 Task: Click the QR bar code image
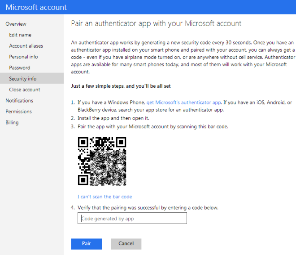pos(102,161)
